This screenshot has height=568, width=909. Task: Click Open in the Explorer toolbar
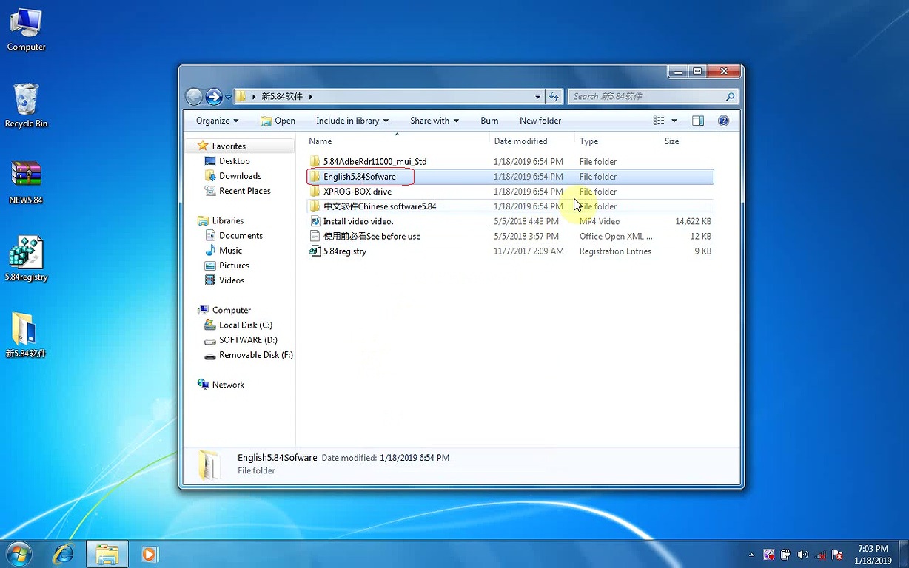click(x=278, y=121)
